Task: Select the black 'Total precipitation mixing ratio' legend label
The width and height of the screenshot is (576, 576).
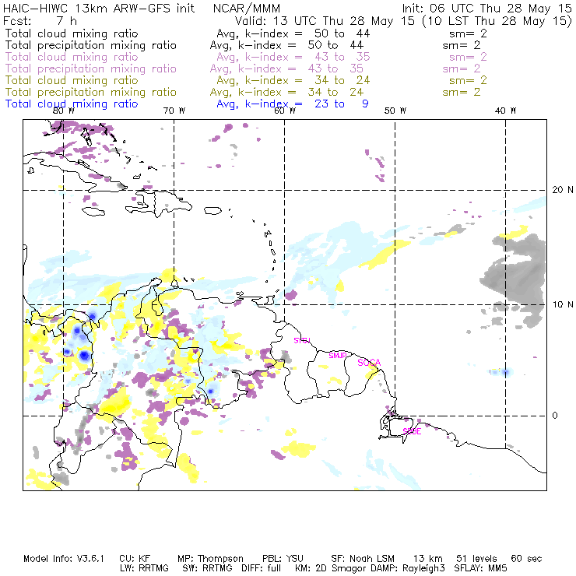Action: [x=91, y=45]
